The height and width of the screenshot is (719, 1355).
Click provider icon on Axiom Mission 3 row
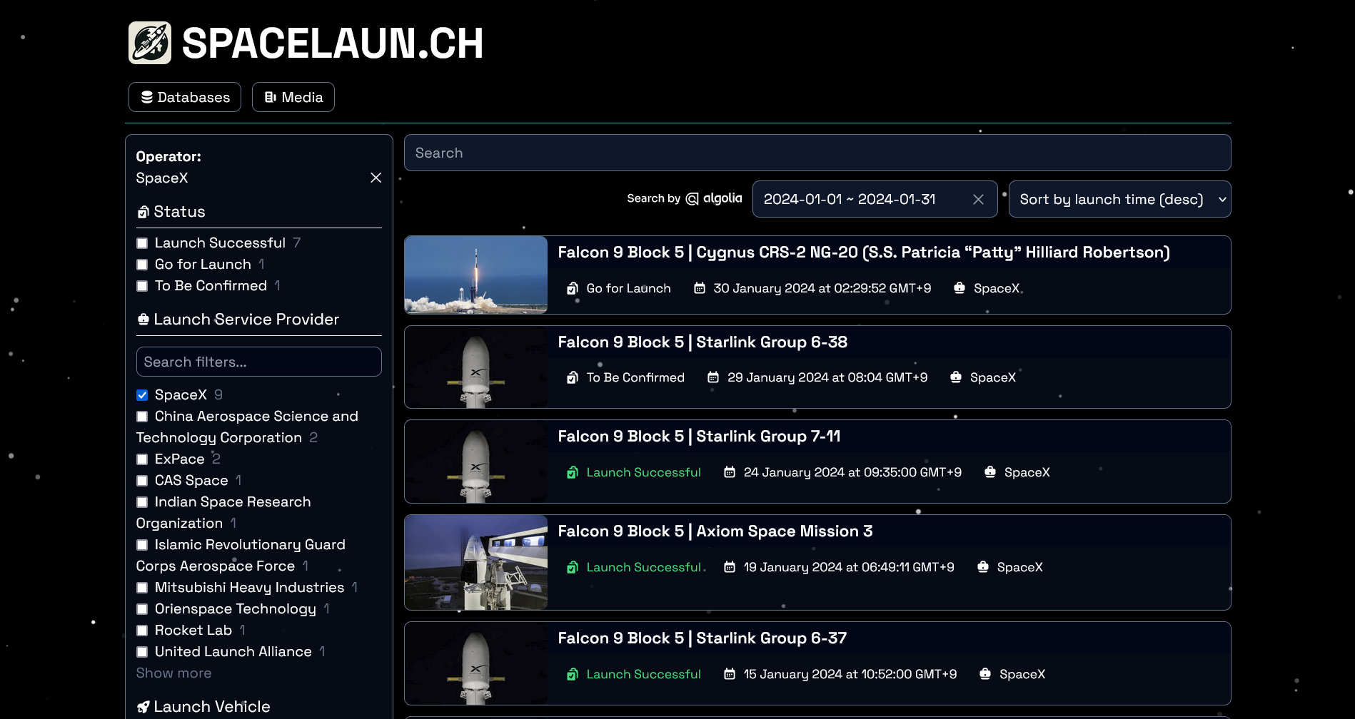click(983, 567)
